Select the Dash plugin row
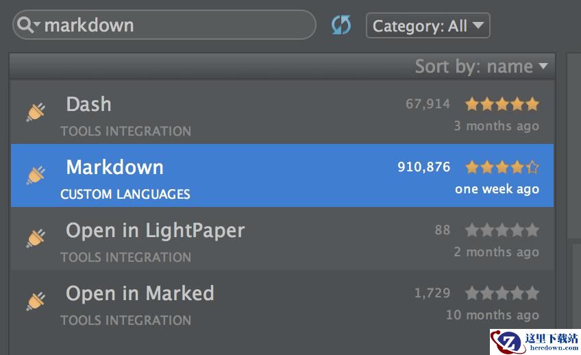 [x=282, y=112]
